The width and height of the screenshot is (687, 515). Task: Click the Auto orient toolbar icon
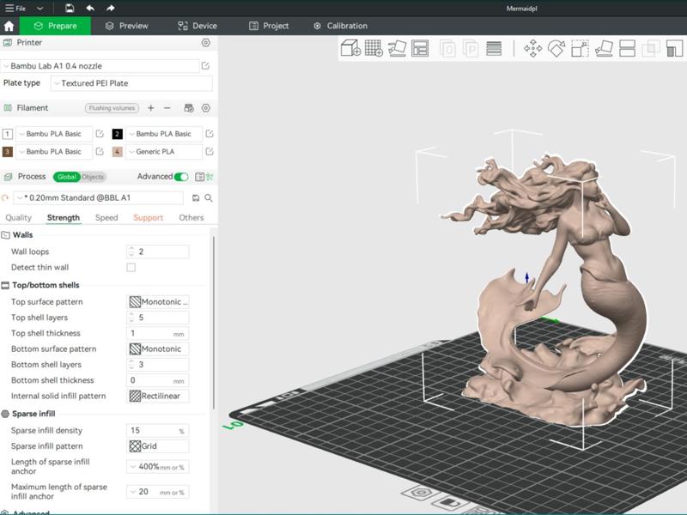tap(397, 48)
